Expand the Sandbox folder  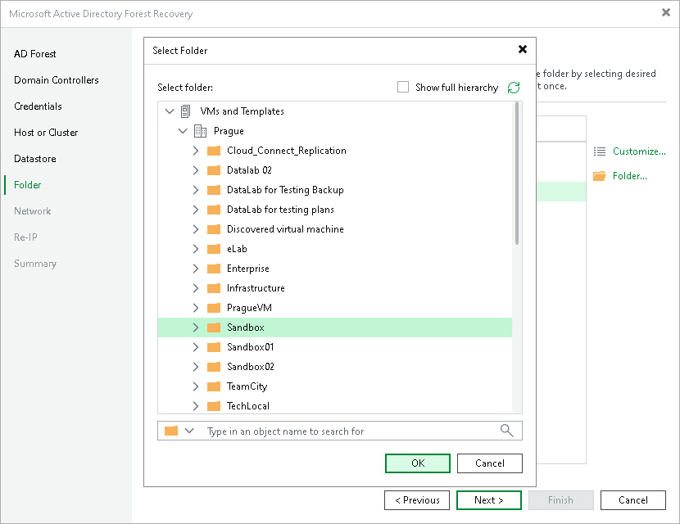tap(196, 327)
